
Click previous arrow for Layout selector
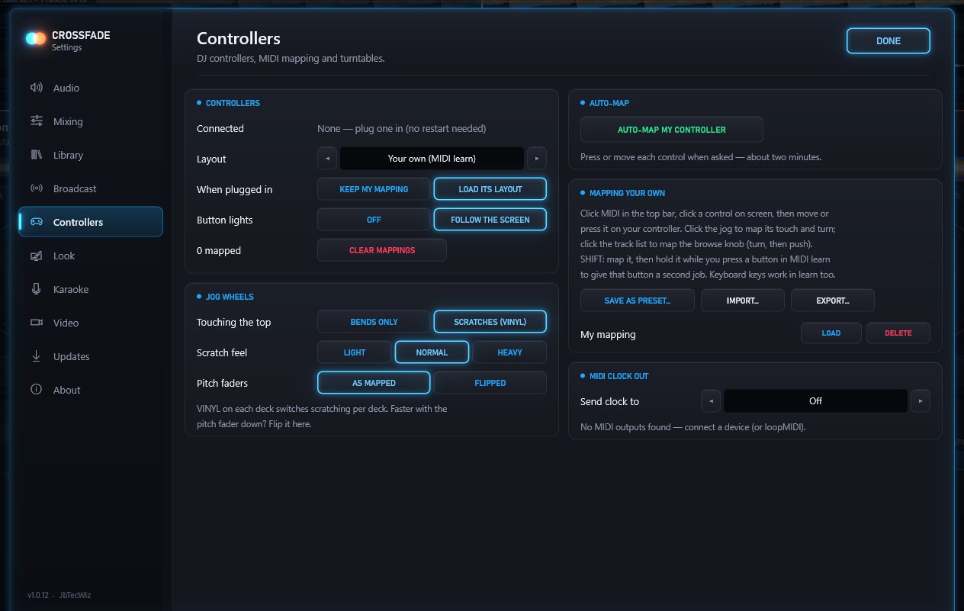[x=327, y=159]
